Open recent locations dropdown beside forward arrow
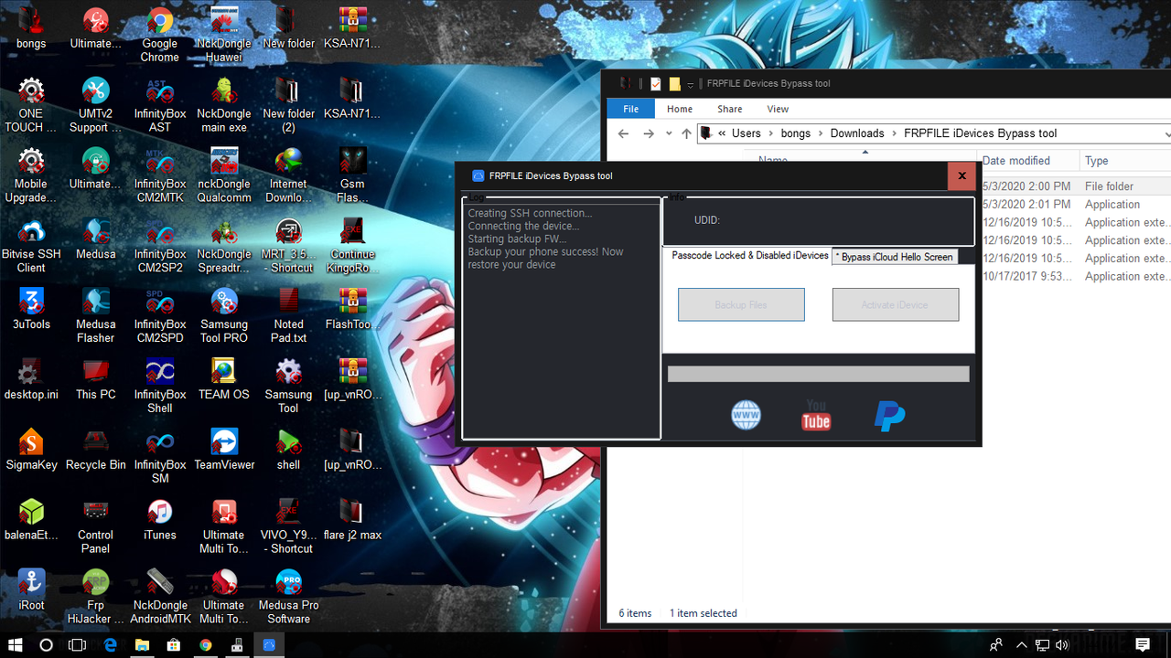This screenshot has height=658, width=1171. tap(669, 133)
